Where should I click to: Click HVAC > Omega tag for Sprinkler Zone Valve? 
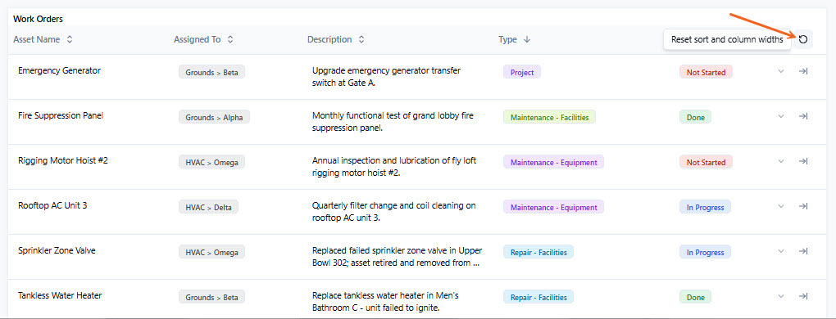[211, 253]
